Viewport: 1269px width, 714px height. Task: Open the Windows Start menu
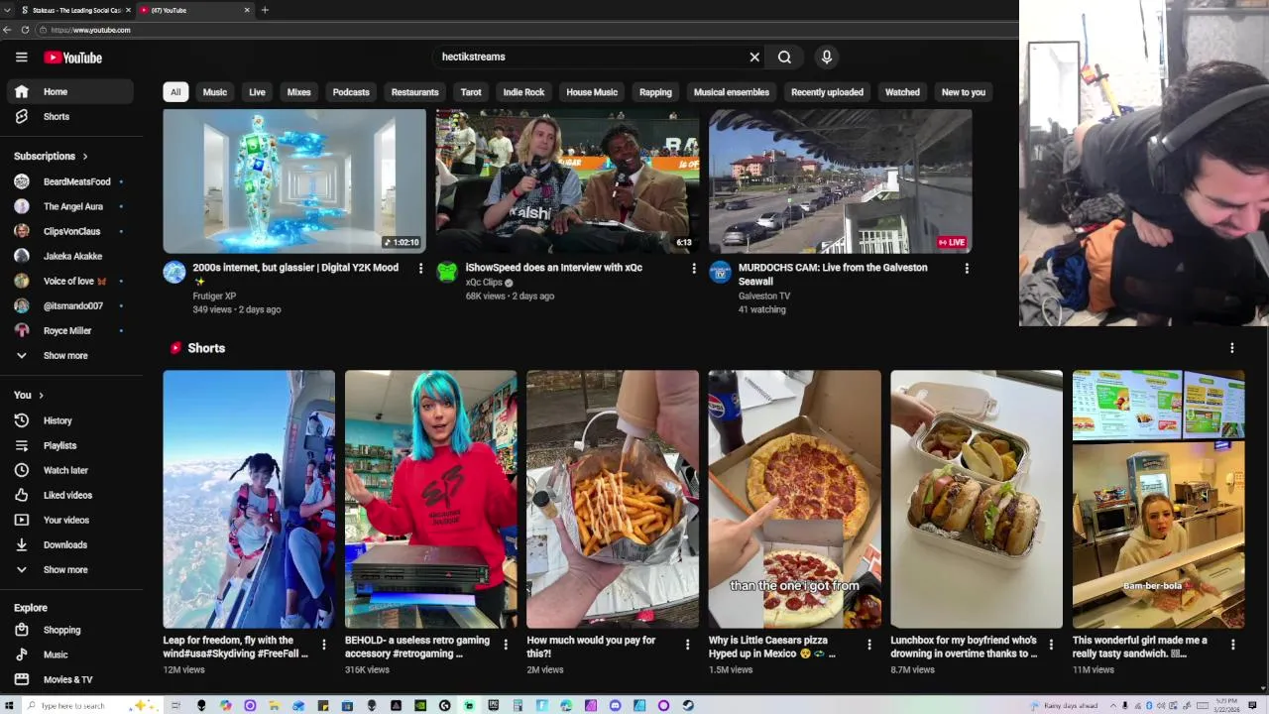pyautogui.click(x=9, y=705)
